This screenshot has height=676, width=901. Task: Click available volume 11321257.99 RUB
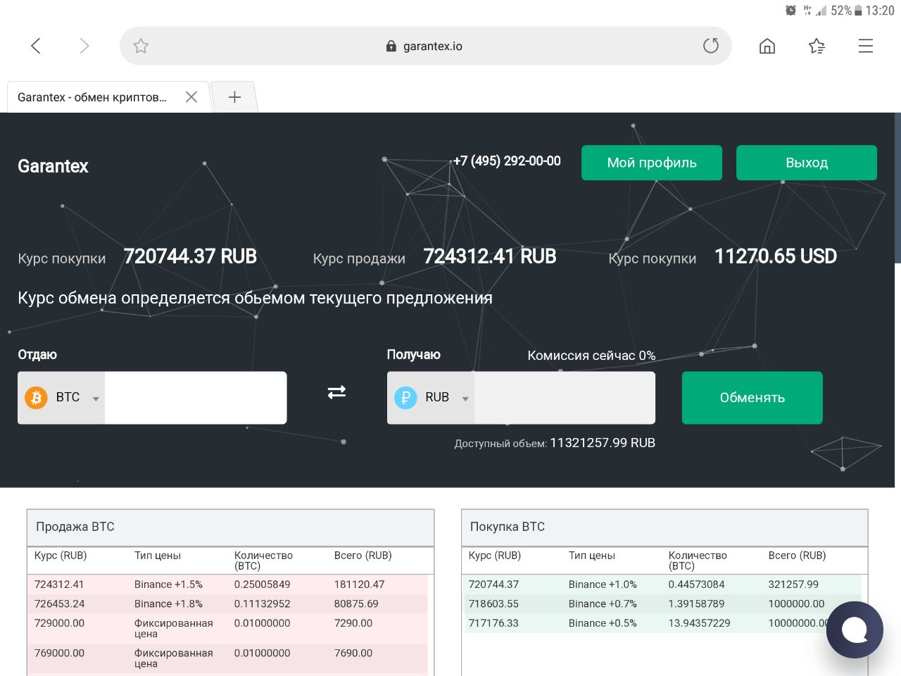603,443
